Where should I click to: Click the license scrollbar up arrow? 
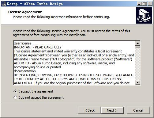138,43
